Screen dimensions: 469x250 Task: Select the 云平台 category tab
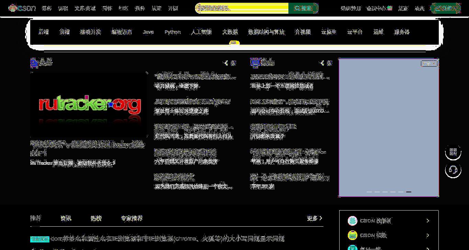[x=355, y=32]
